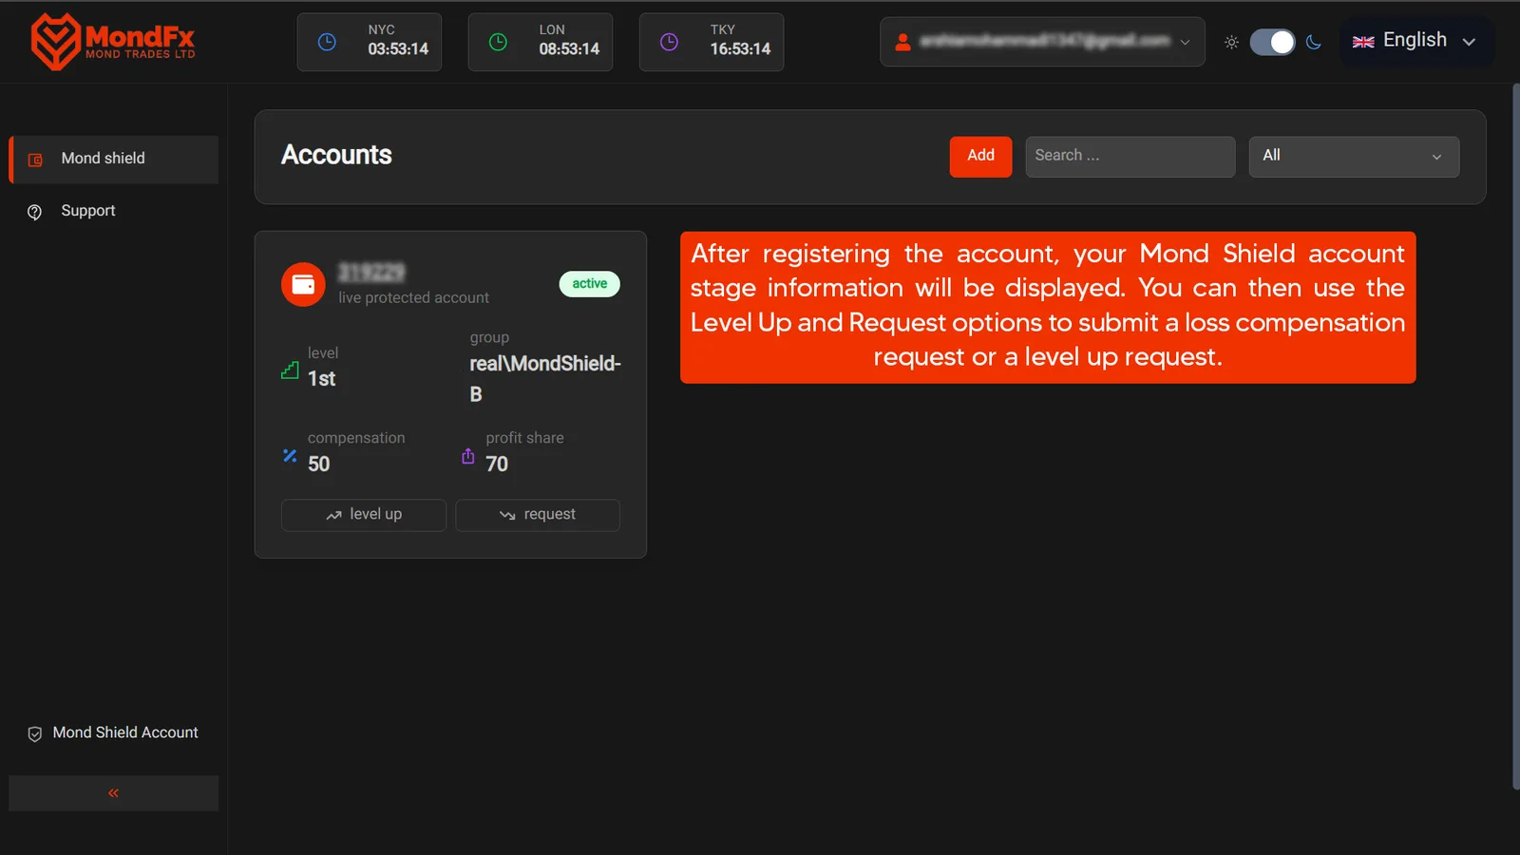Click the user profile icon
The width and height of the screenshot is (1520, 855).
pos(902,42)
